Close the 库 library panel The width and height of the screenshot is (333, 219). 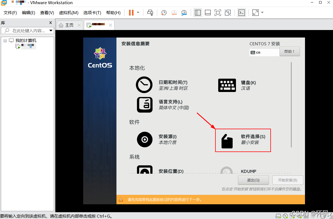(50, 23)
